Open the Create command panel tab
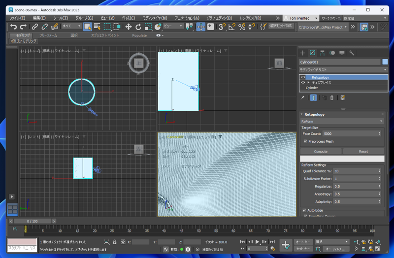 pyautogui.click(x=303, y=53)
